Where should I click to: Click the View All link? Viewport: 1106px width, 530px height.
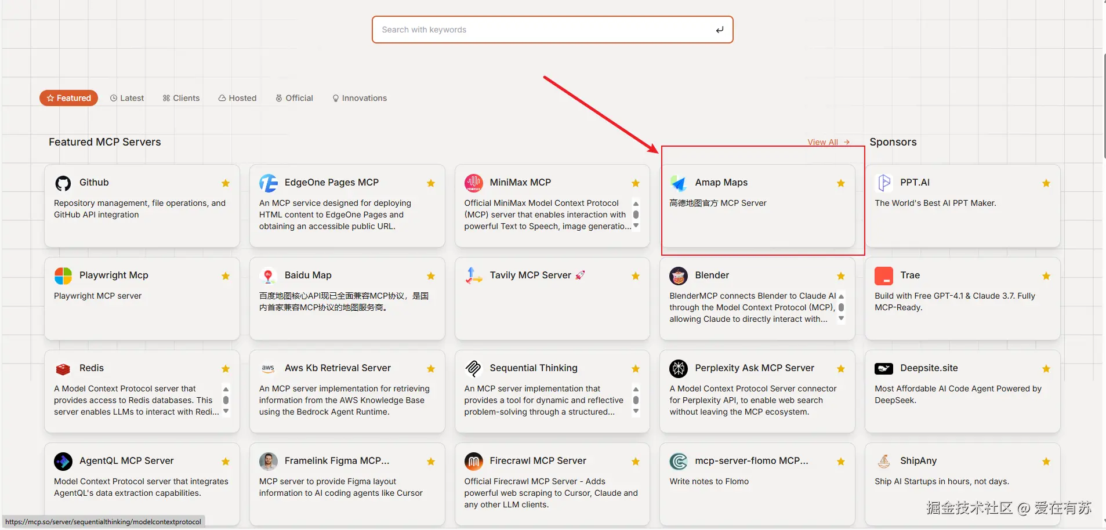click(829, 142)
